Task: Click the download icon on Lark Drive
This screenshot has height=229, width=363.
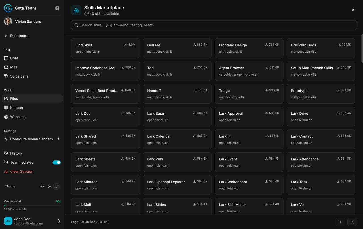Action: point(338,113)
